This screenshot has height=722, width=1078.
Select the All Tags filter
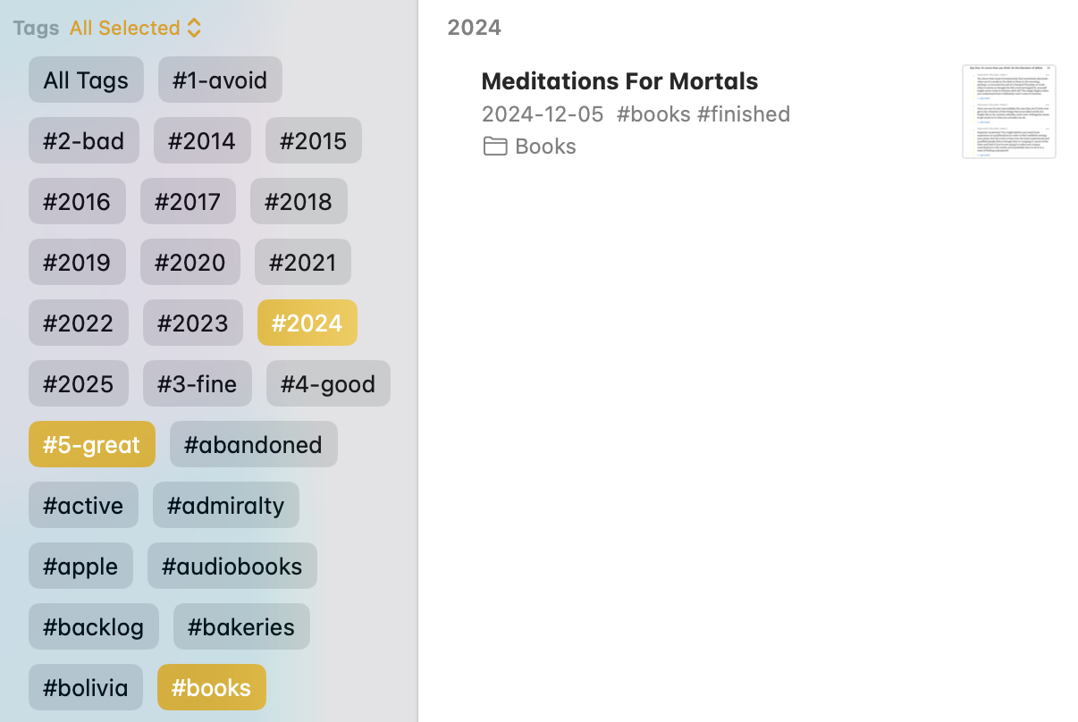[86, 80]
